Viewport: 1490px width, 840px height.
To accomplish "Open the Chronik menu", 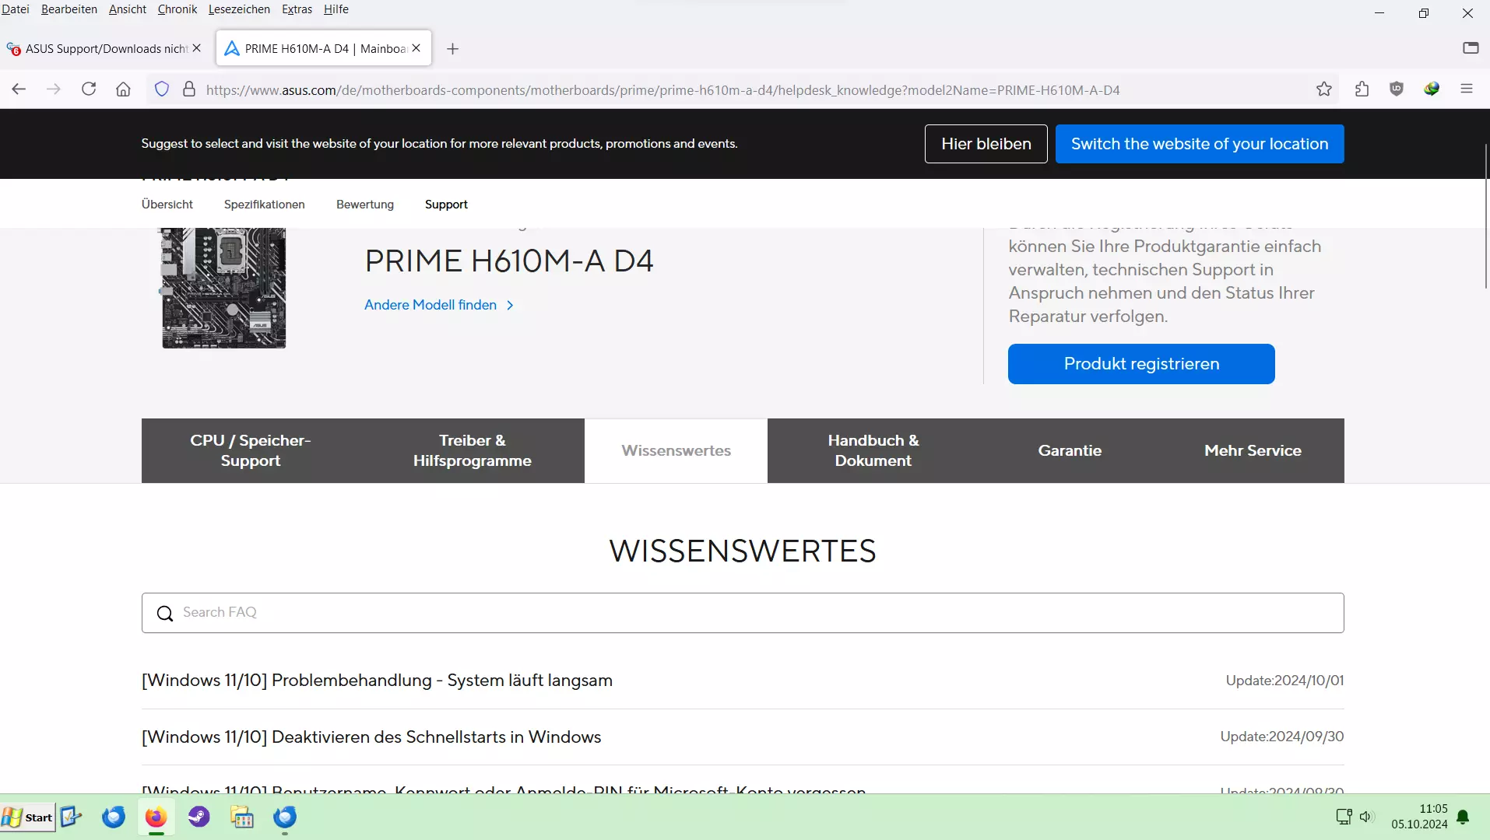I will coord(177,9).
